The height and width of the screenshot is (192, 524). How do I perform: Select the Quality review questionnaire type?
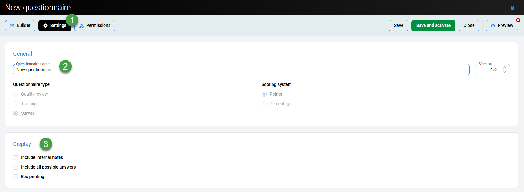click(16, 94)
